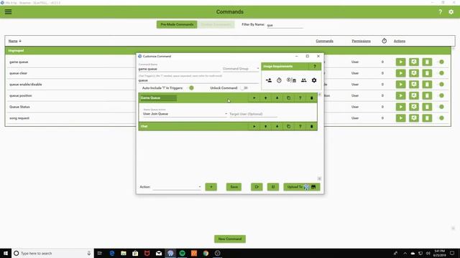Duplicate the Chat action
This screenshot has width=460, height=258.
pos(289,126)
